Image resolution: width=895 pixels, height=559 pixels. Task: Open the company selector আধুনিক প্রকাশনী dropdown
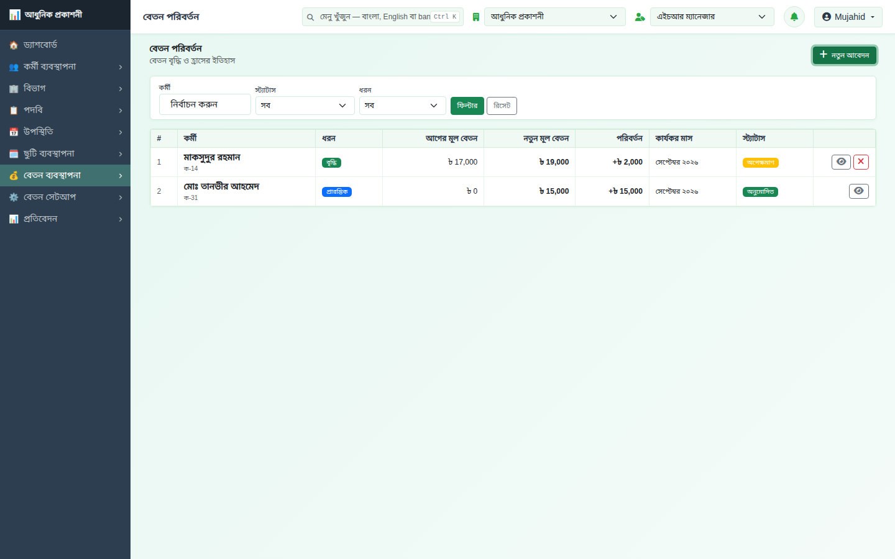click(x=554, y=17)
